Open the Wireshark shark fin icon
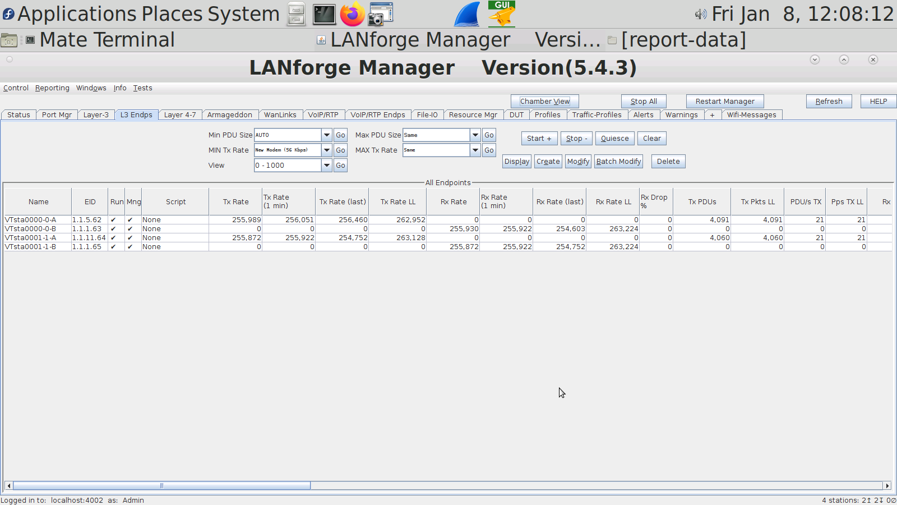 point(467,14)
